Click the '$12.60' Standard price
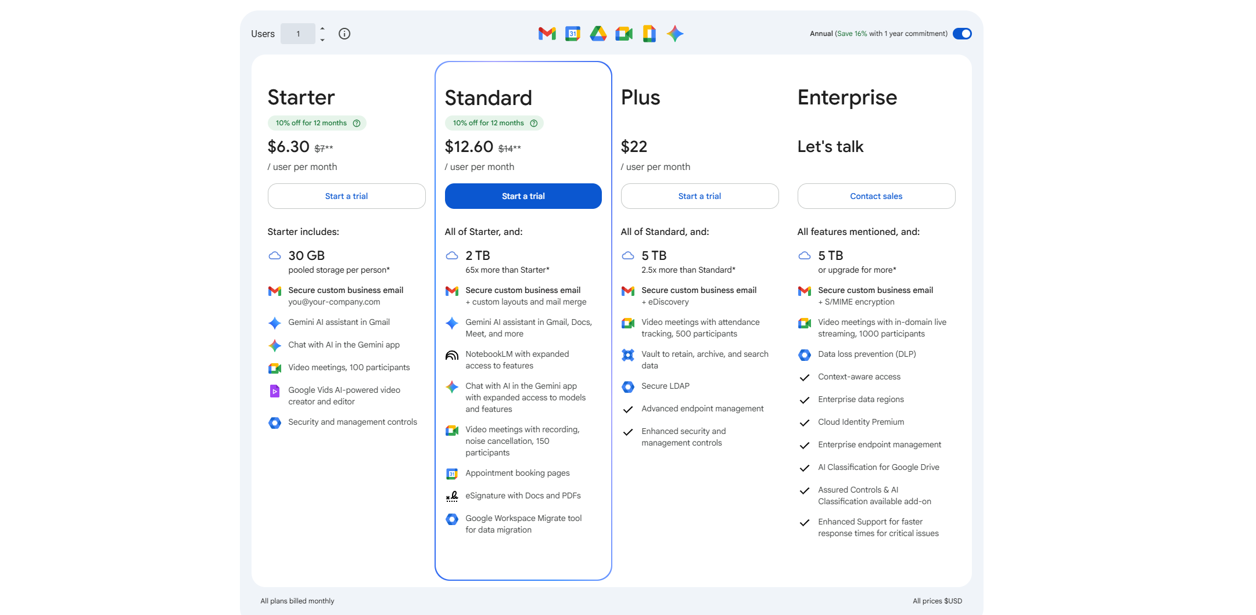The height and width of the screenshot is (615, 1256). (469, 147)
